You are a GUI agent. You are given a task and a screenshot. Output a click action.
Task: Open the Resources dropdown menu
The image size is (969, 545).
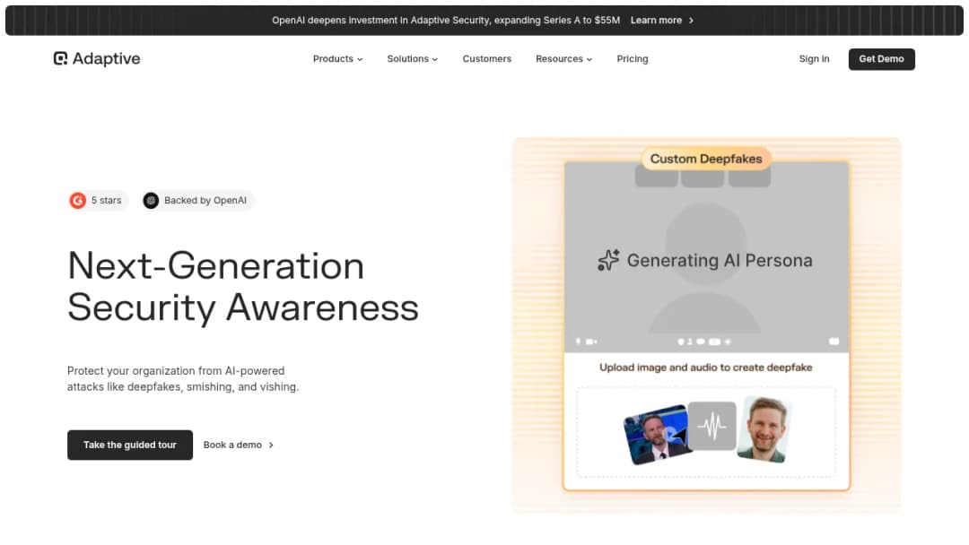click(x=563, y=58)
